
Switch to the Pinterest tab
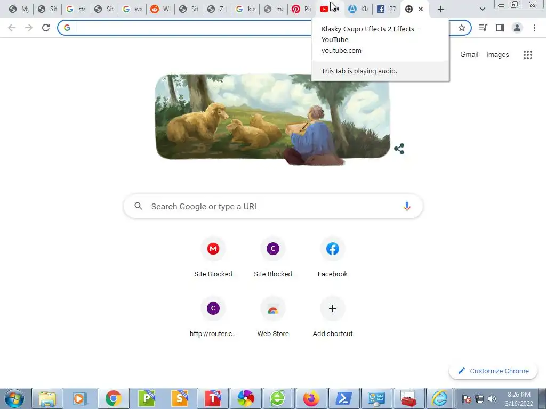coord(301,9)
